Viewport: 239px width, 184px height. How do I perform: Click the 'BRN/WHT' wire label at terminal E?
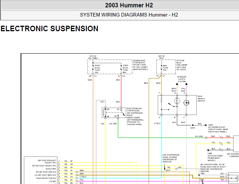174,90
